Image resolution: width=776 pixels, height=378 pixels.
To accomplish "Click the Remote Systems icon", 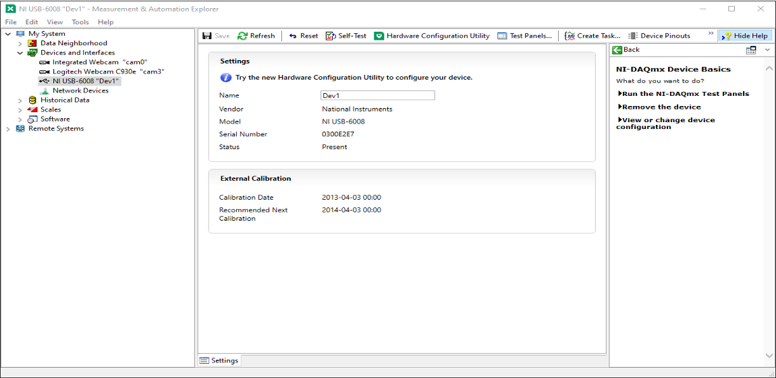I will click(20, 129).
